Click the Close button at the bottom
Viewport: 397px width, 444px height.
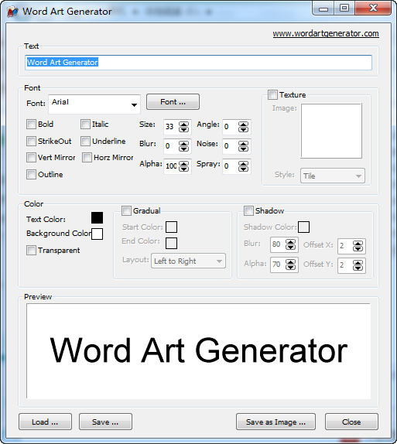(x=351, y=422)
